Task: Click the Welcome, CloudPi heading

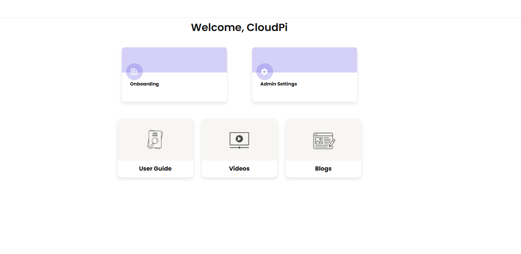Action: click(239, 27)
